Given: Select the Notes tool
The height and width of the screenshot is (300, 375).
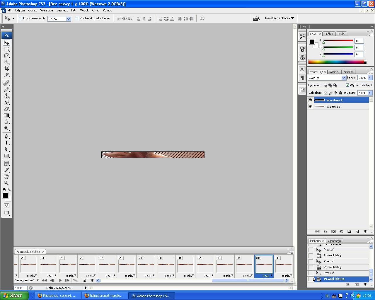Looking at the screenshot, I should tap(6, 163).
